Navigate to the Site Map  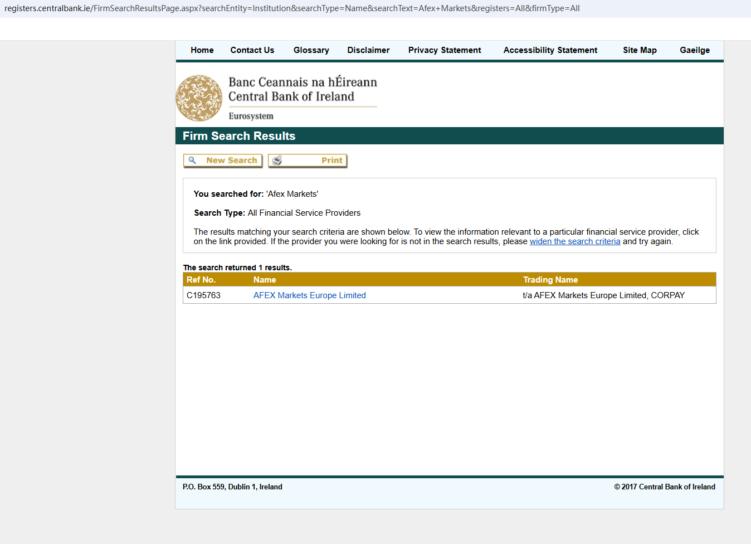(x=639, y=50)
